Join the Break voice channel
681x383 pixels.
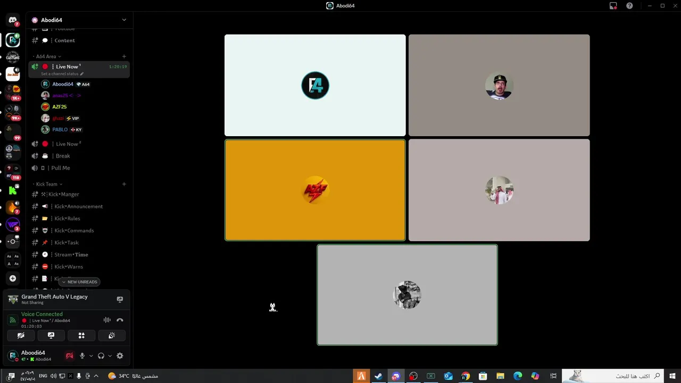[79, 156]
